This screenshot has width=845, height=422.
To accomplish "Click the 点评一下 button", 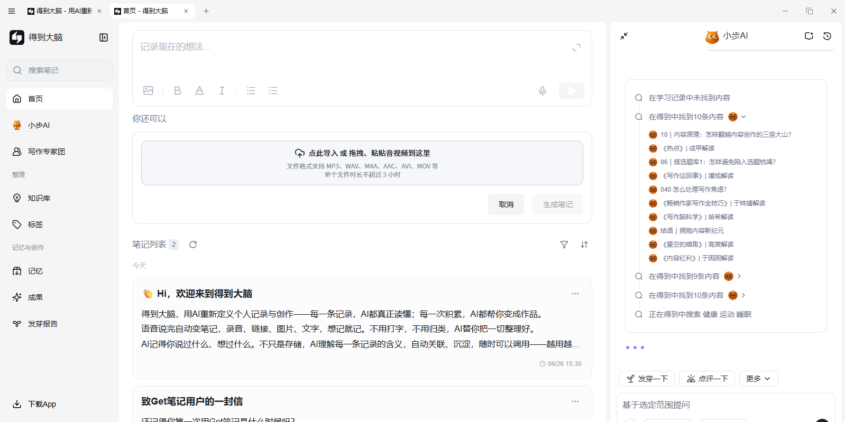I will click(x=707, y=379).
